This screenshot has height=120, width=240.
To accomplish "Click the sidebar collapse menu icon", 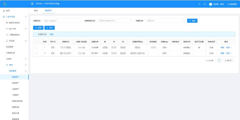I will (32, 4).
